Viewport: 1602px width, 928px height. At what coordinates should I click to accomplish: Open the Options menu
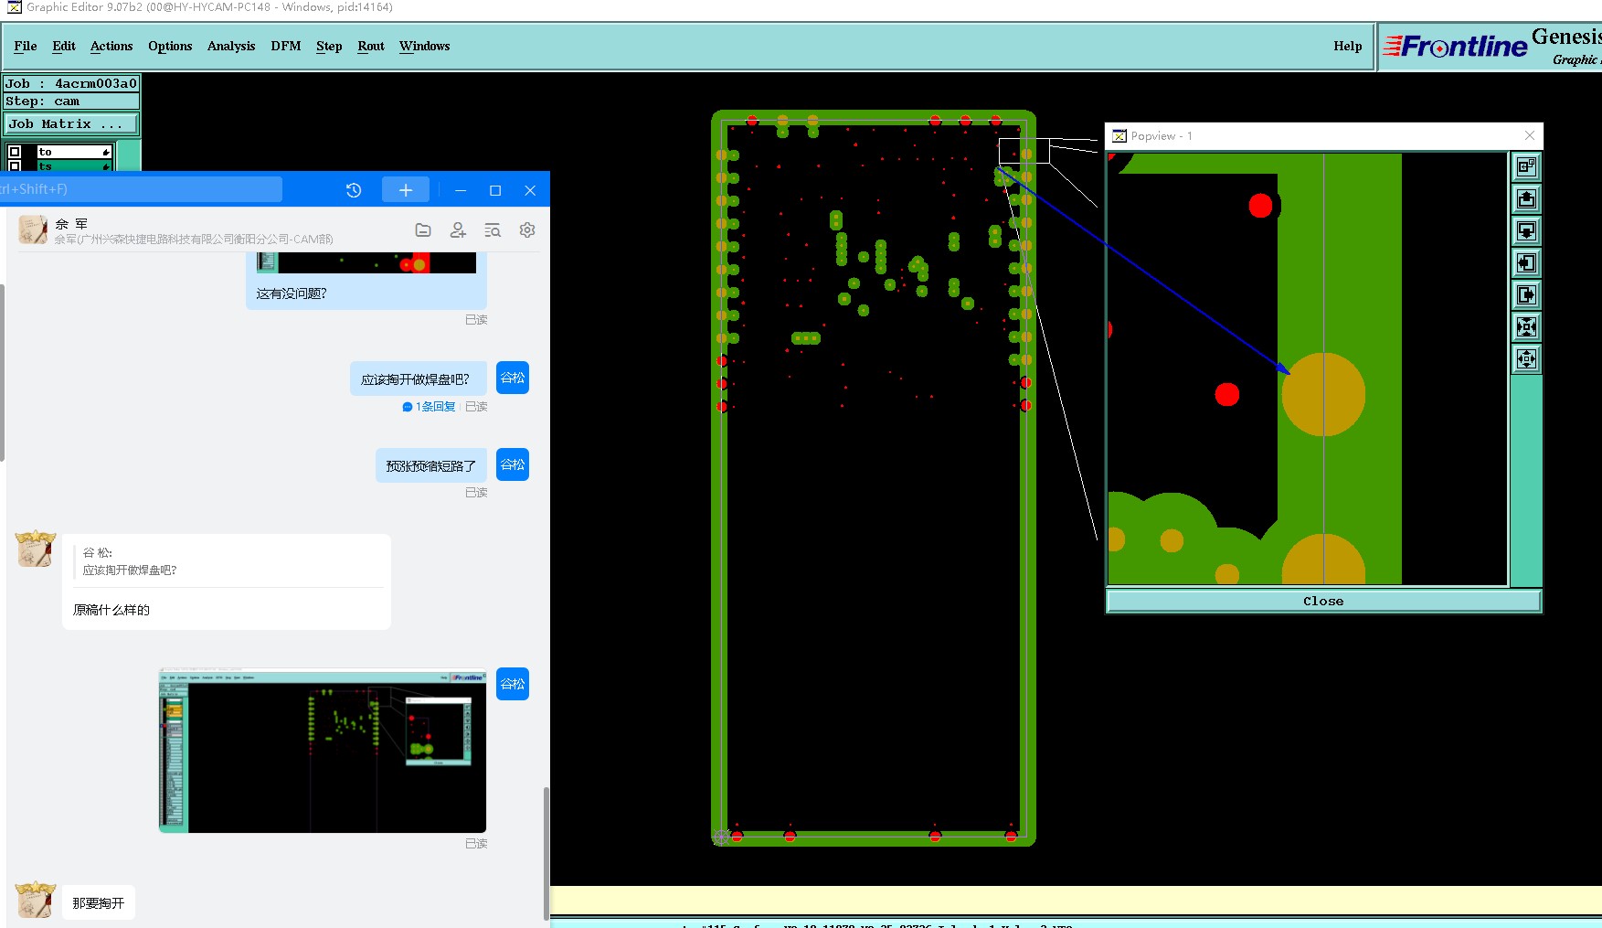[170, 46]
